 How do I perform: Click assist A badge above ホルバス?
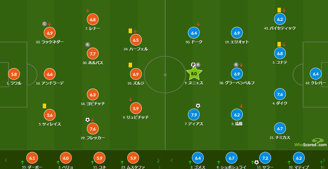88,44
